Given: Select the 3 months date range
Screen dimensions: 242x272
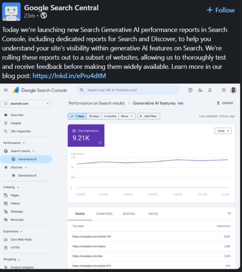Looking at the screenshot, I should click(110, 116).
